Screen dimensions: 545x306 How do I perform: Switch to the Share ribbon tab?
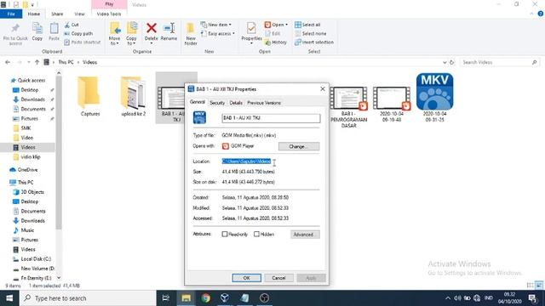pyautogui.click(x=57, y=14)
